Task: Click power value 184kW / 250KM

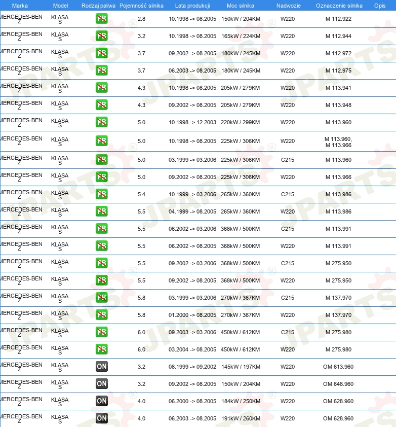Action: pyautogui.click(x=241, y=401)
